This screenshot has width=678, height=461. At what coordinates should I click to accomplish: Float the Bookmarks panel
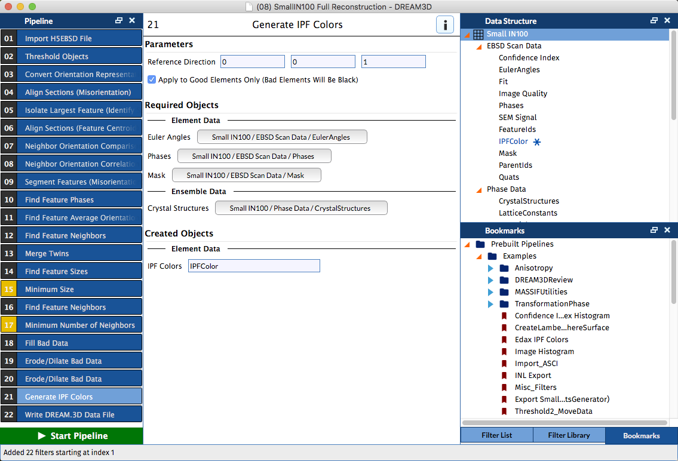click(654, 230)
